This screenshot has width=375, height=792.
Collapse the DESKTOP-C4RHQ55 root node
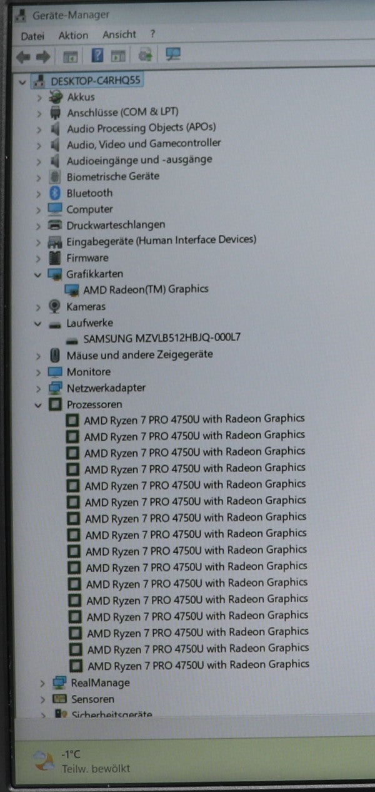click(24, 81)
